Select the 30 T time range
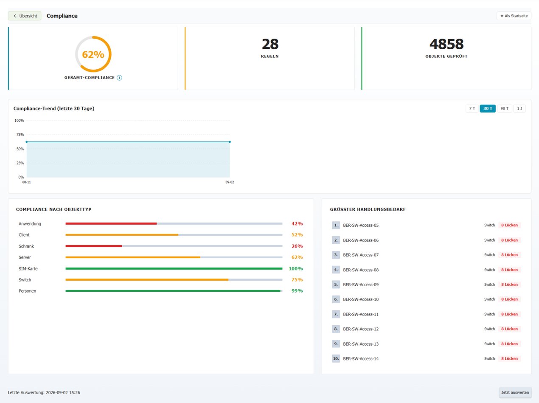 click(488, 108)
